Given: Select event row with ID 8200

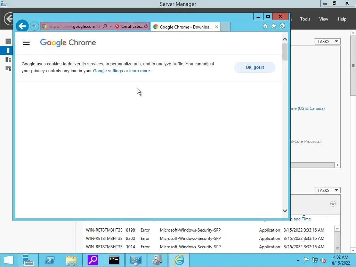Looking at the screenshot, I should (x=205, y=238).
